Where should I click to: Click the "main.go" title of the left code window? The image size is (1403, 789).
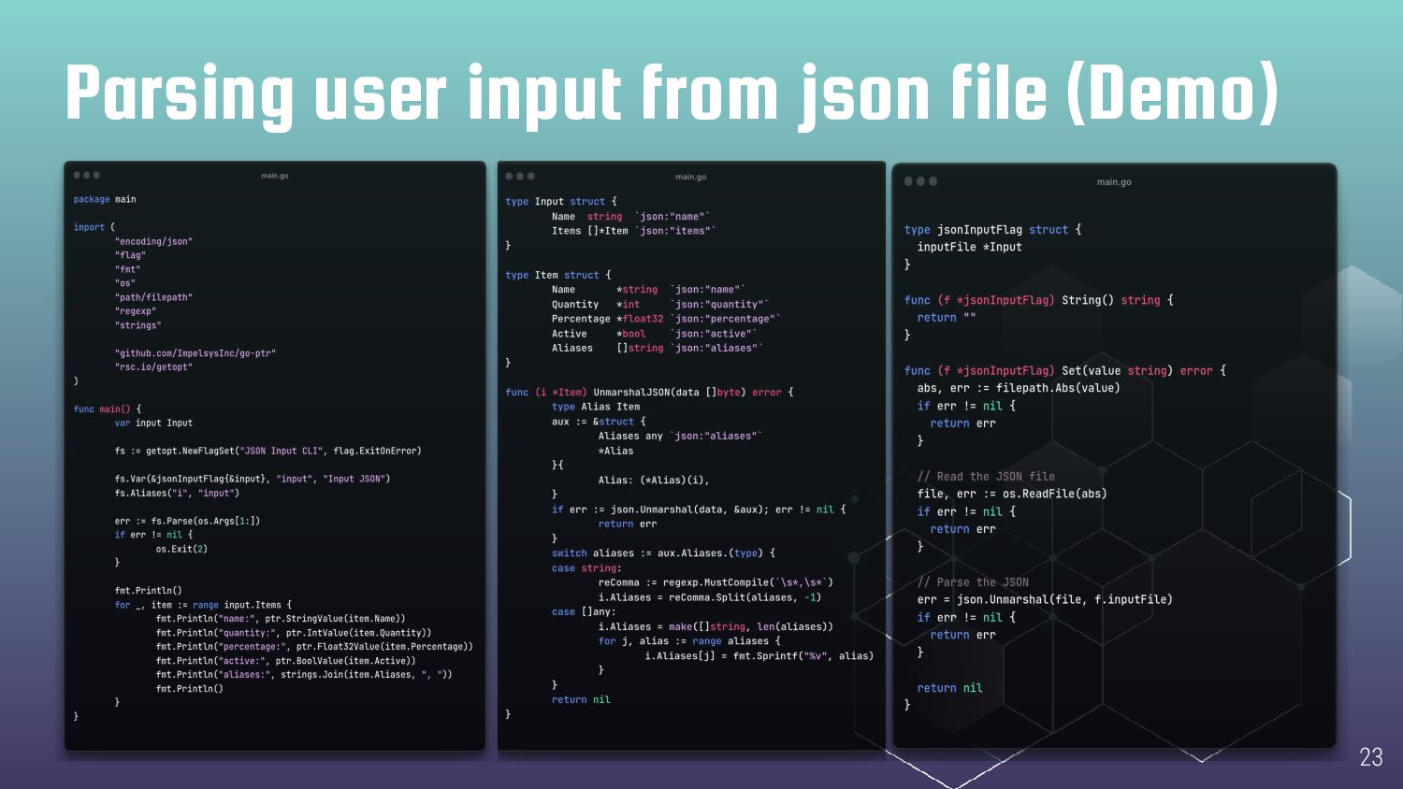pyautogui.click(x=275, y=176)
